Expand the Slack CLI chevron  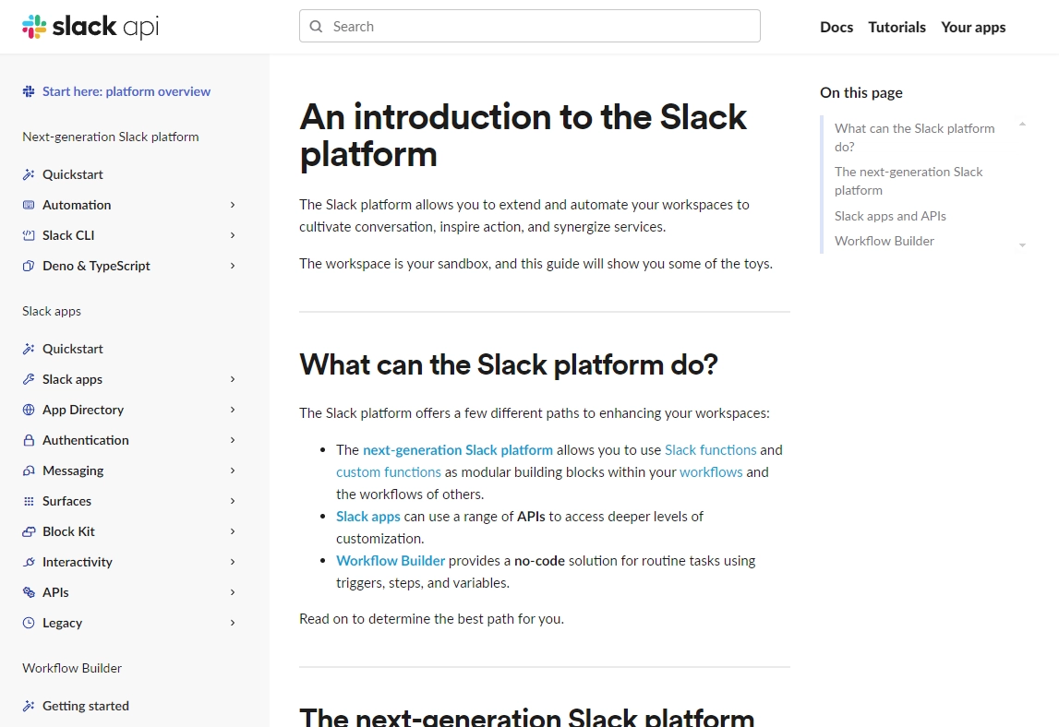[x=233, y=235]
